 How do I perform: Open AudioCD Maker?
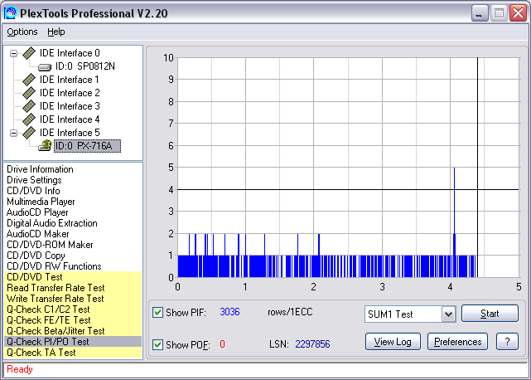coord(37,234)
